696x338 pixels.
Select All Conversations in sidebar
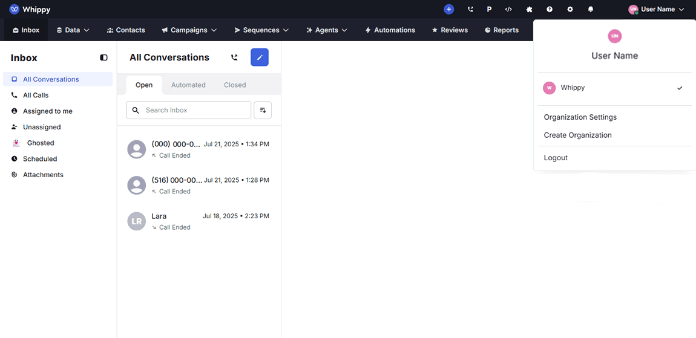(57, 79)
